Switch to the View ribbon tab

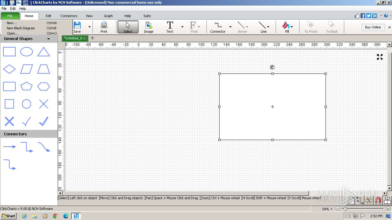(89, 16)
